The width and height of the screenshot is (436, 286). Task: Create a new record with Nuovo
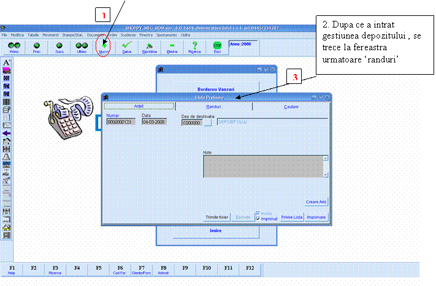[104, 47]
